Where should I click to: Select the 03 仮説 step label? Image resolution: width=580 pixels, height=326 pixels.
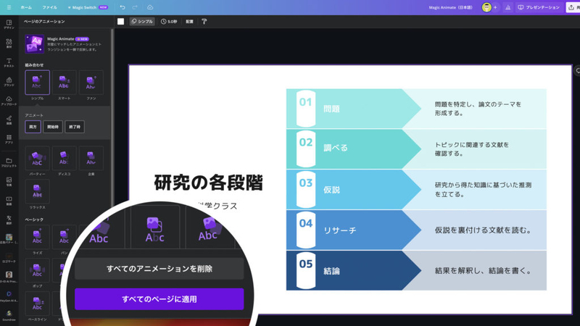(331, 190)
